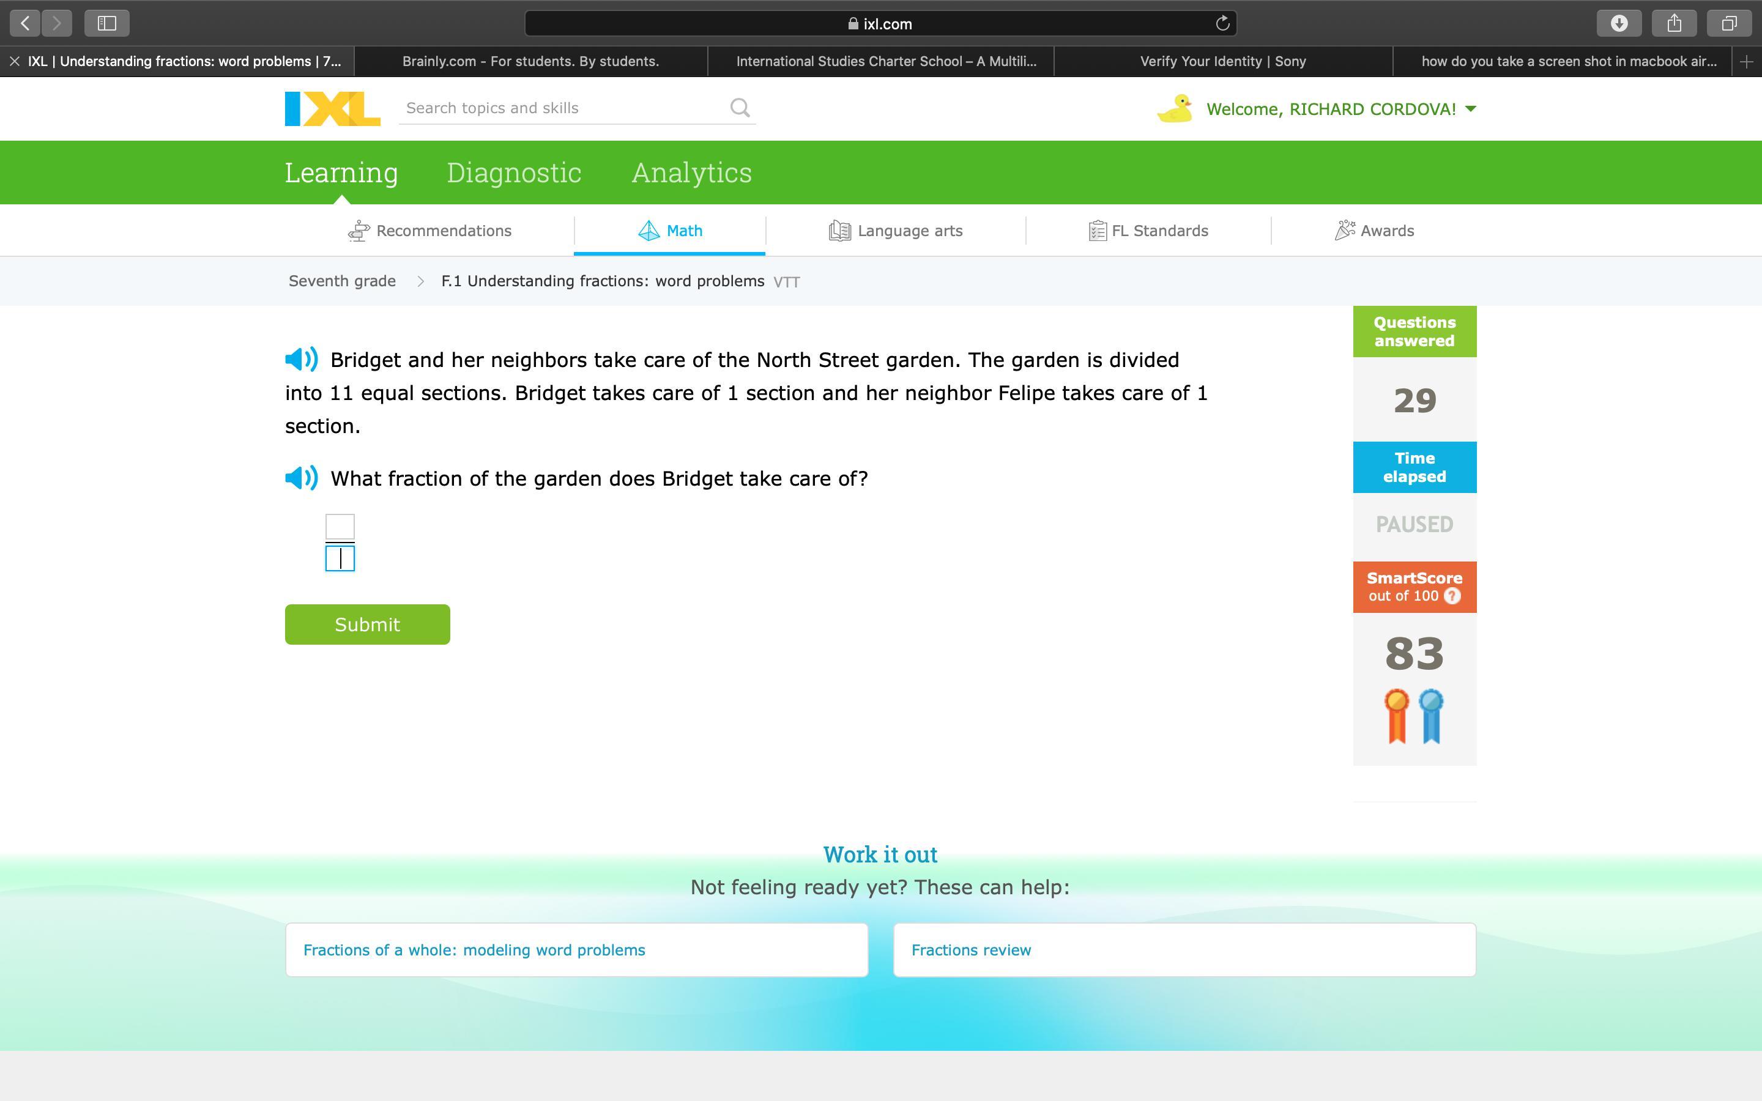Toggle the Safari sidebar button

[107, 23]
